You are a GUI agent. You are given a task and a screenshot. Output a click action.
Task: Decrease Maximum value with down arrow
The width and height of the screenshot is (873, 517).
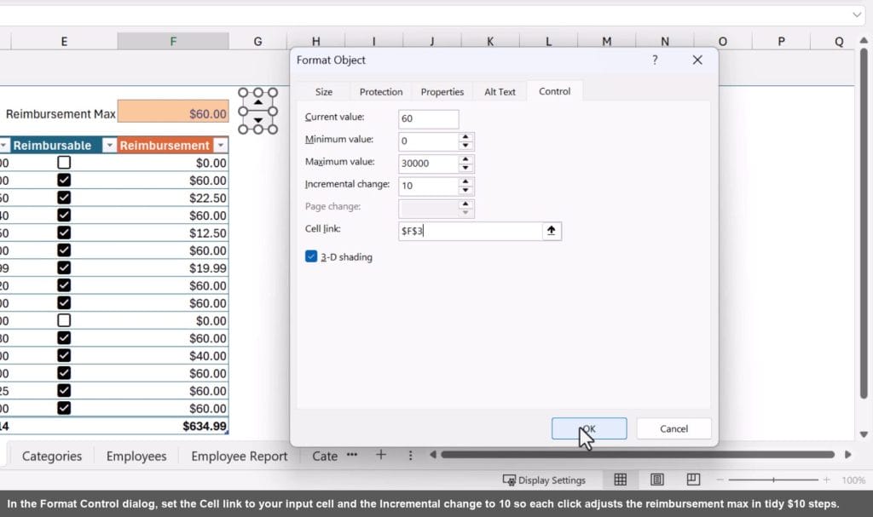pyautogui.click(x=465, y=168)
